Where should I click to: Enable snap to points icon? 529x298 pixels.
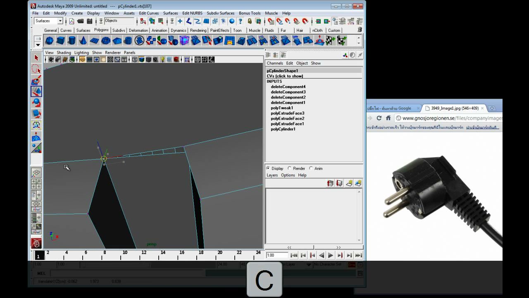288,21
